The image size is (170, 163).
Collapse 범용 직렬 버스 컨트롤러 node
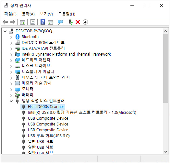pyautogui.click(x=11, y=101)
